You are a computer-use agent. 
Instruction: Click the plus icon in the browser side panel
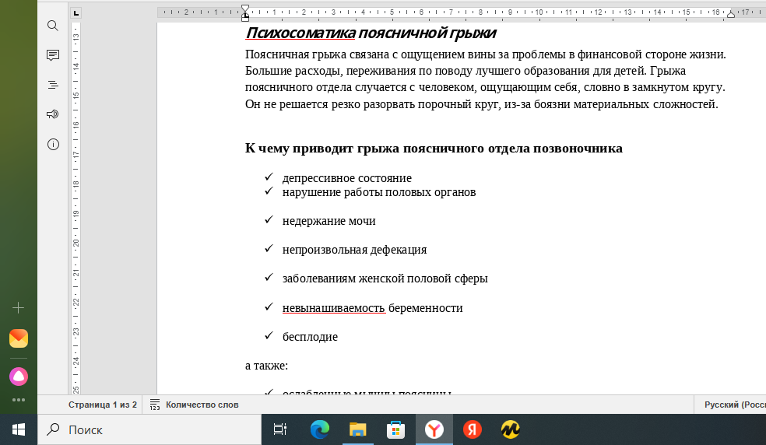(18, 308)
